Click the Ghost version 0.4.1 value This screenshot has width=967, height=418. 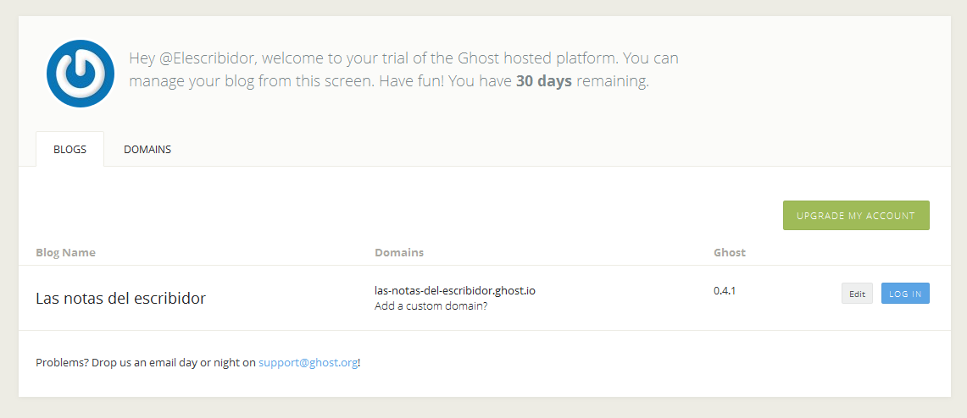[725, 290]
